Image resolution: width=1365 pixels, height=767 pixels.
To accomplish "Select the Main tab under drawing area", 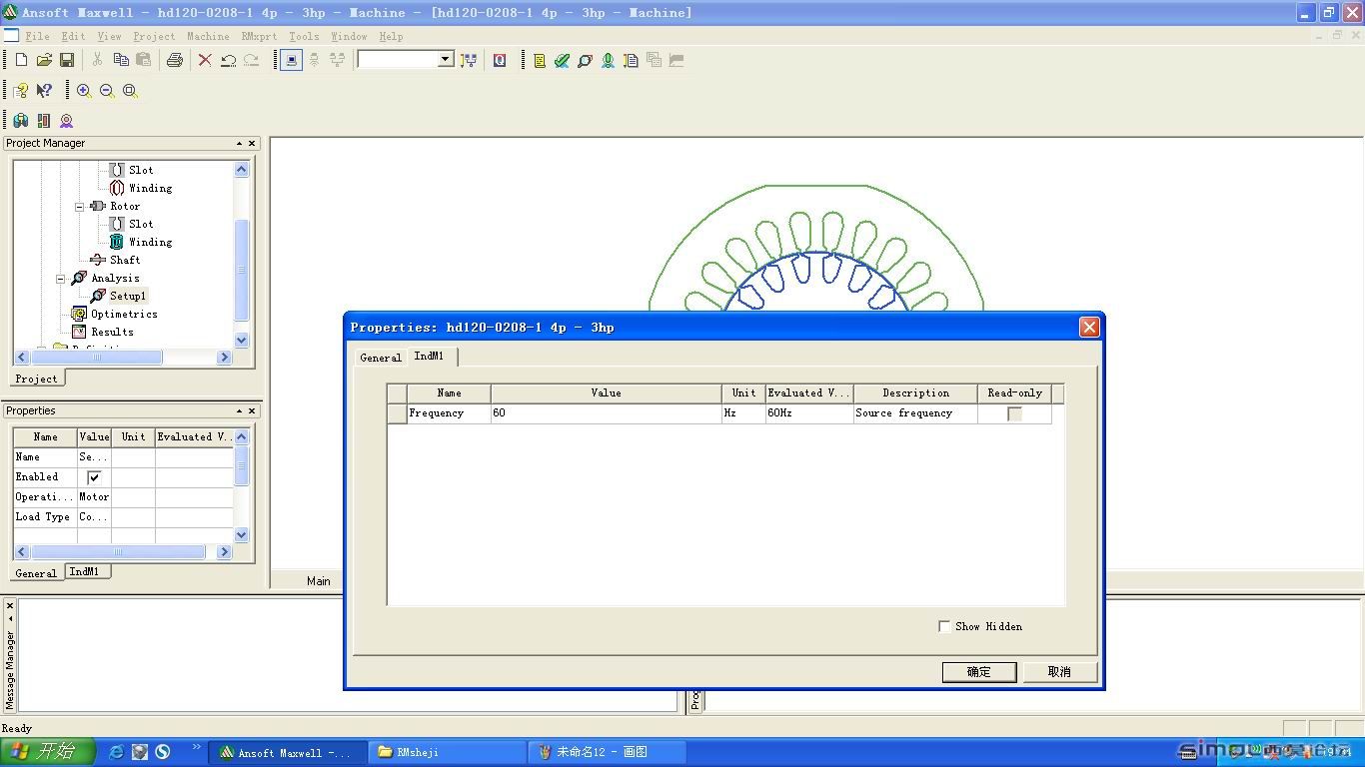I will tap(319, 581).
